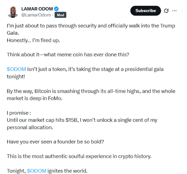Open the first $ODOM cashtag link
Viewport: 187px width, 174px height.
point(16,69)
